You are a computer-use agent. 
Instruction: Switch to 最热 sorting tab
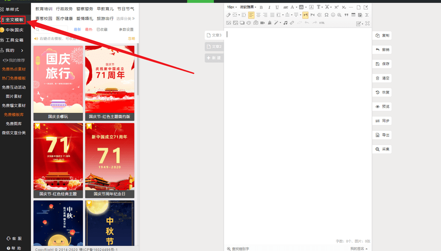pyautogui.click(x=89, y=29)
